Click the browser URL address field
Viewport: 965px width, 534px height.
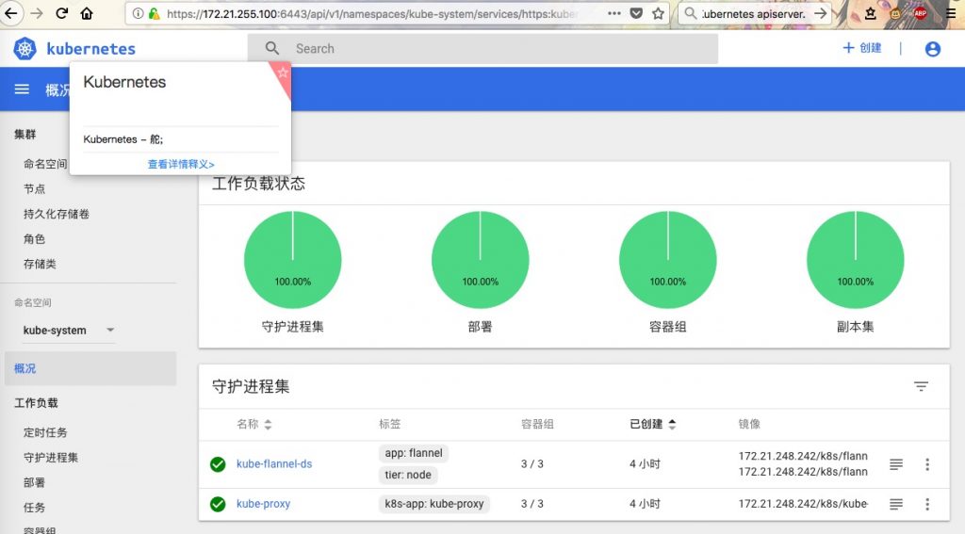[372, 13]
